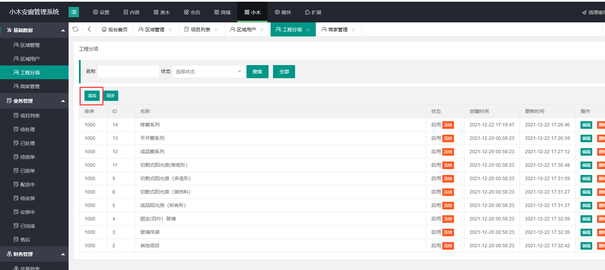The height and width of the screenshot is (270, 605).
Task: Collapse the 财务管理 sidebar group
Action: [34, 254]
